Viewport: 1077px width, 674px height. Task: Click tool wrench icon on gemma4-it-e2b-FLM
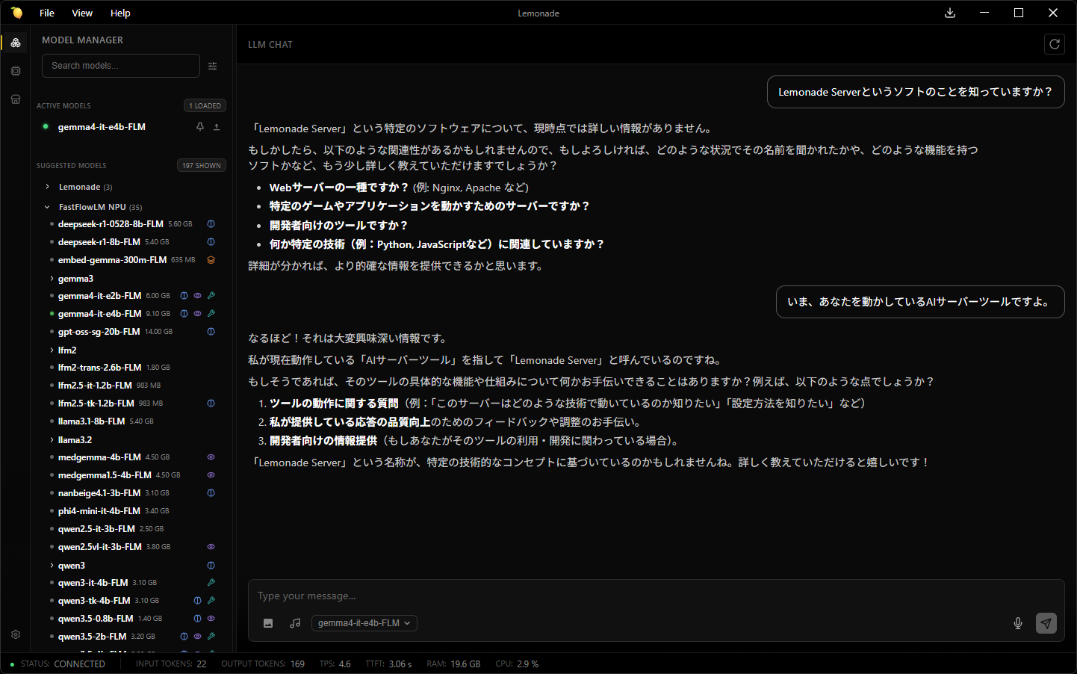(211, 296)
